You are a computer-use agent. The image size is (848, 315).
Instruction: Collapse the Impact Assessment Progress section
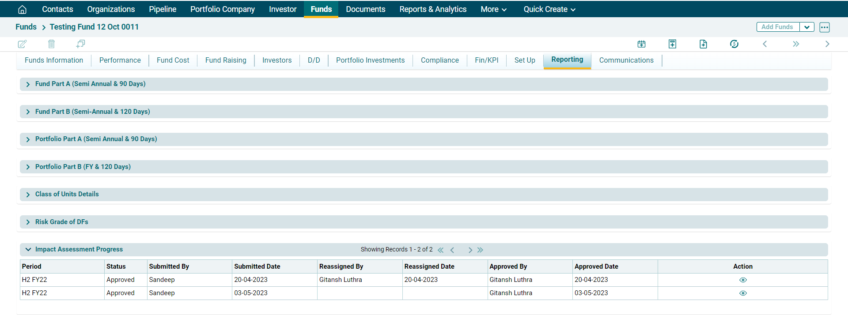(x=28, y=249)
